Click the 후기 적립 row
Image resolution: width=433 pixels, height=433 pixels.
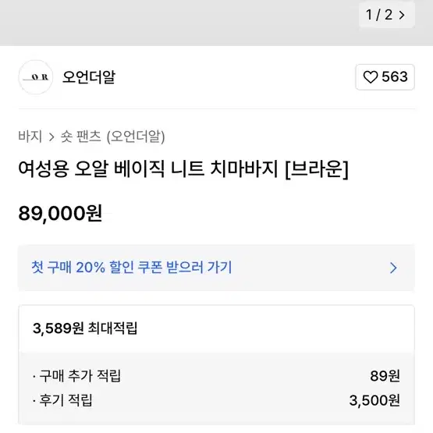pos(216,400)
